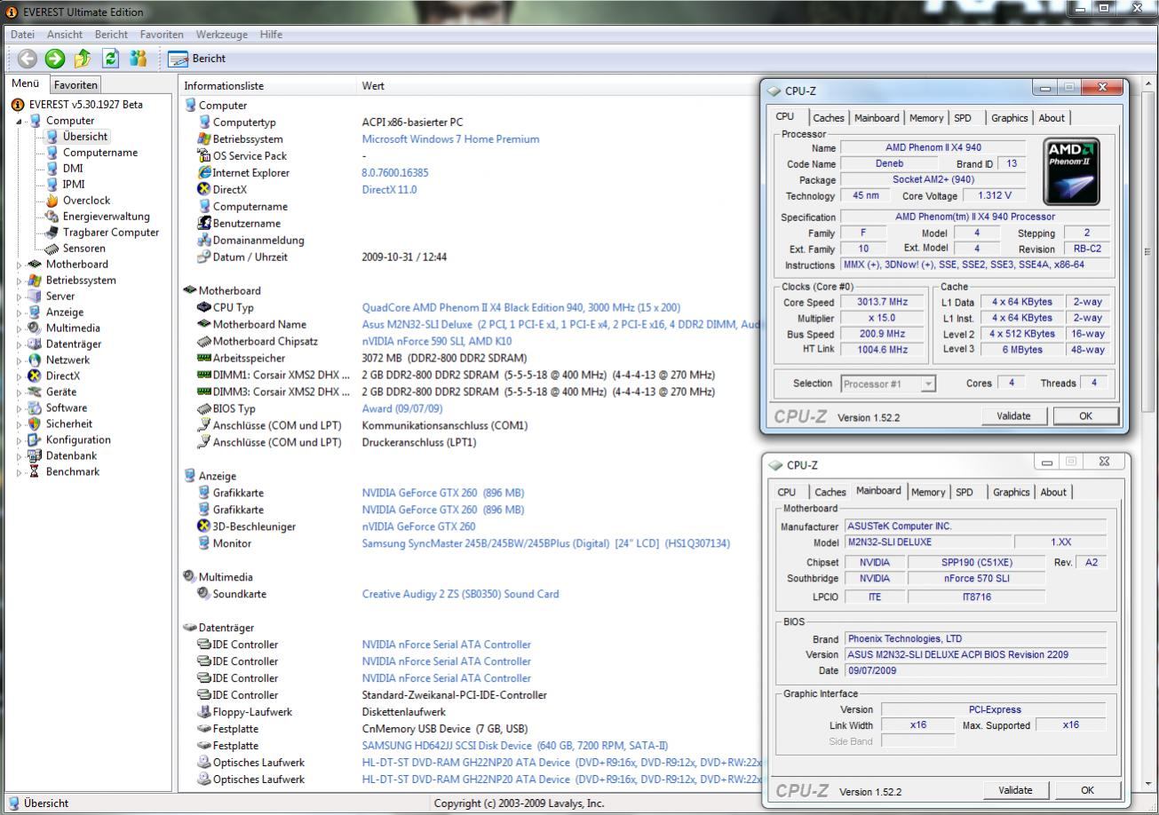Viewport: 1159px width, 815px height.
Task: Open the Ansicht menu
Action: pos(65,35)
